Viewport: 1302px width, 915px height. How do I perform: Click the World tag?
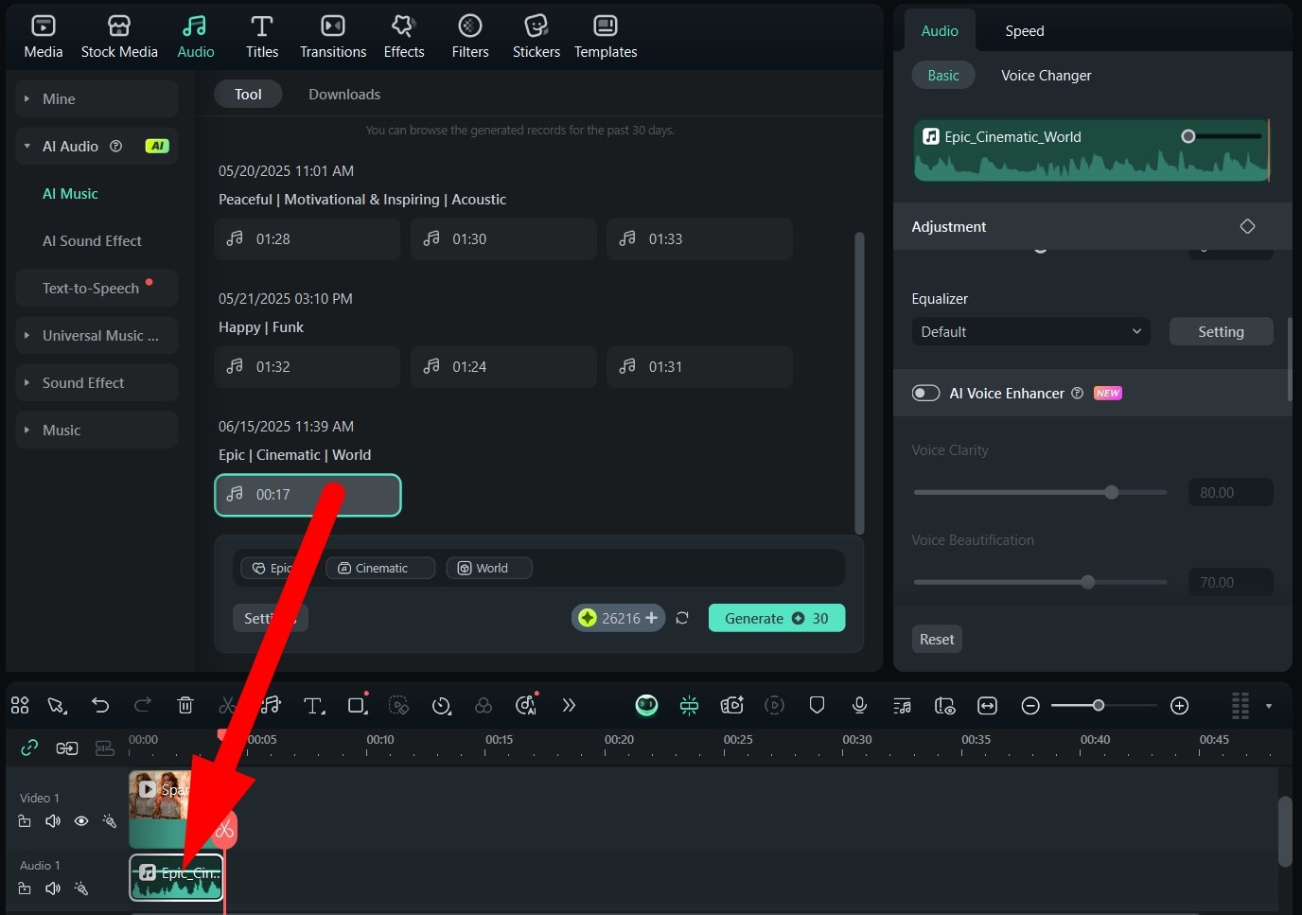[488, 568]
